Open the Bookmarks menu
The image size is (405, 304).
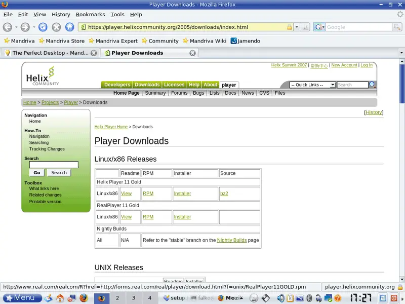tap(91, 15)
